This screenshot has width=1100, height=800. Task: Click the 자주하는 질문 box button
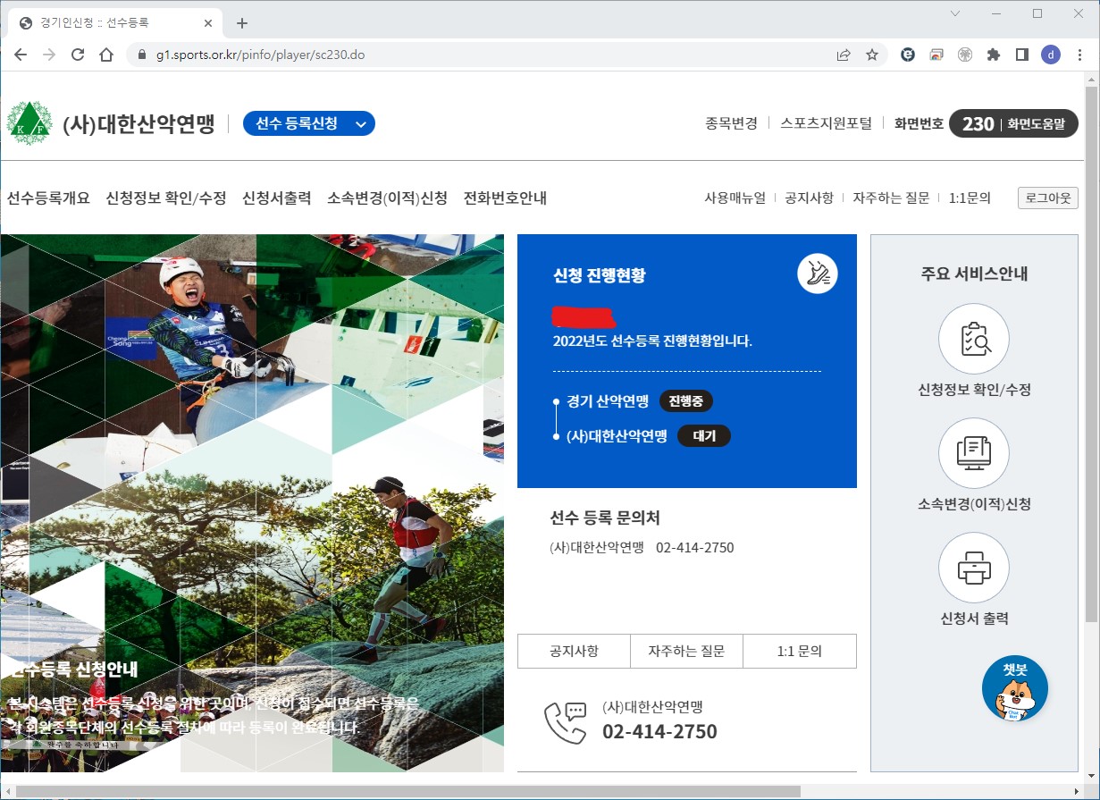pyautogui.click(x=686, y=651)
